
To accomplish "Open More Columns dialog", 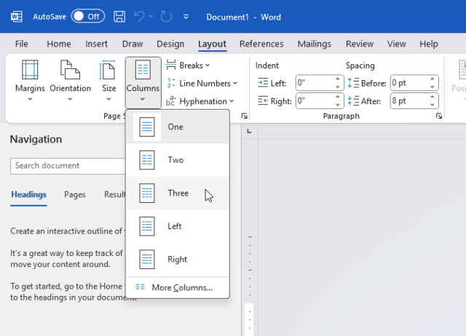I will [x=178, y=287].
